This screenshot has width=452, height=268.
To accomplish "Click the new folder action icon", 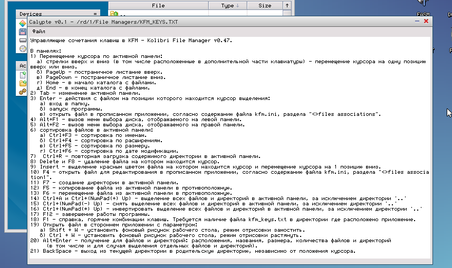I will click(x=23, y=83).
